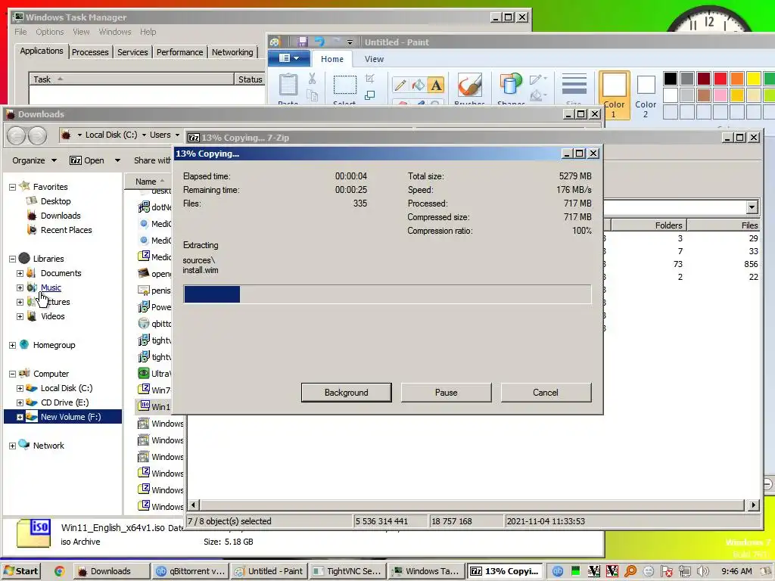Click the shape Outline icon in Paint
The width and height of the screenshot is (775, 581).
pos(537,79)
